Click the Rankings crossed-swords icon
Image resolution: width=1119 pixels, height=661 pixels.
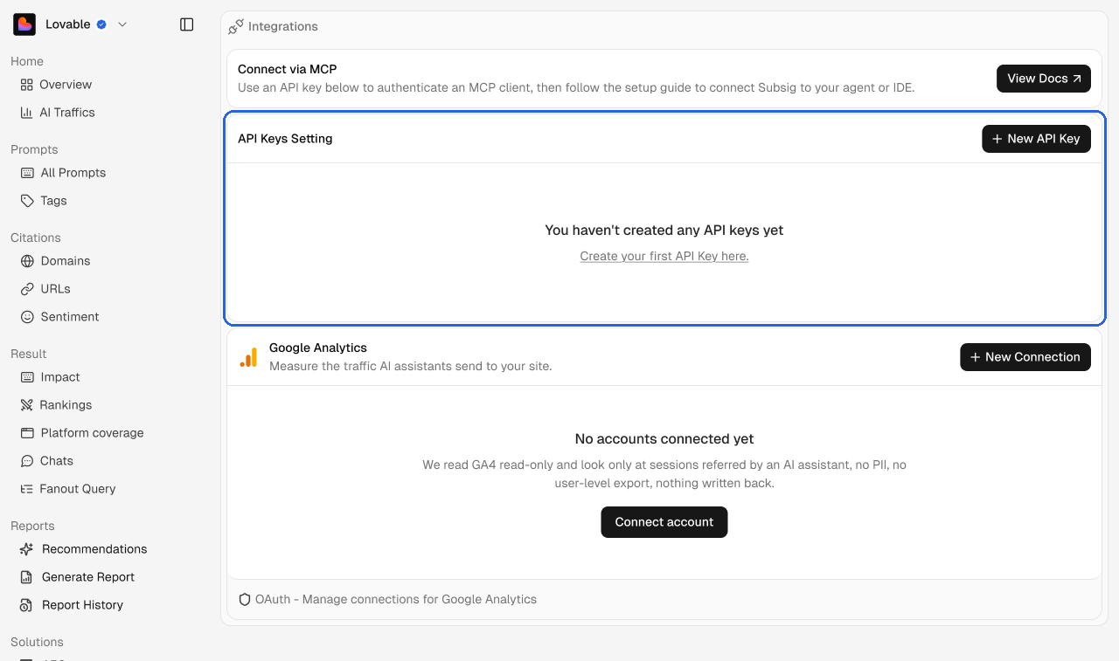[x=26, y=405]
